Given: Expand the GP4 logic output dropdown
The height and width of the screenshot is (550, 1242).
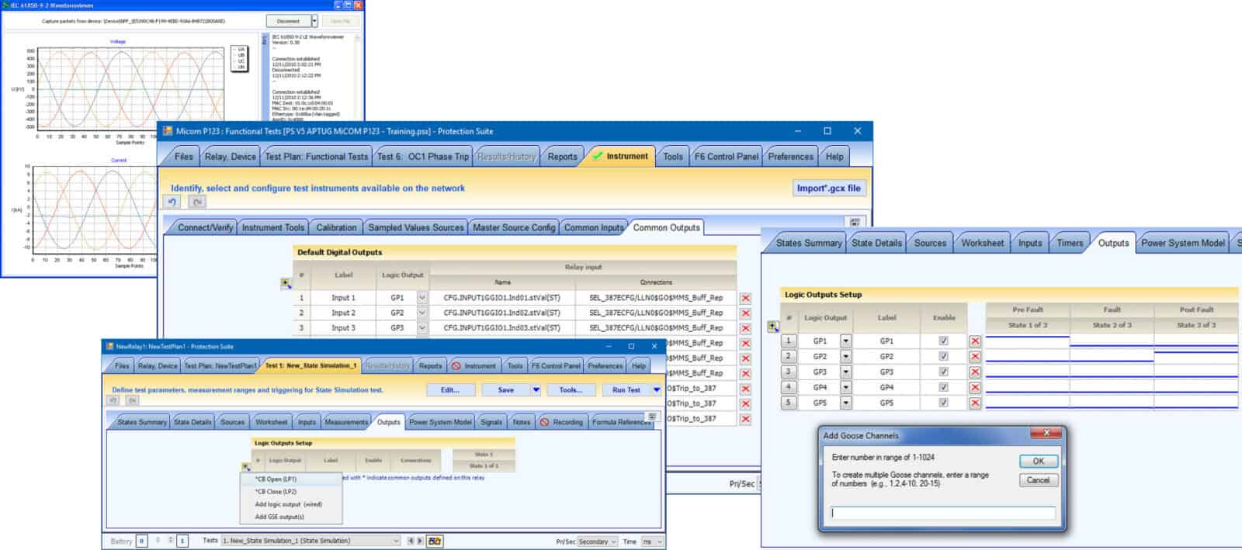Looking at the screenshot, I should pyautogui.click(x=846, y=388).
